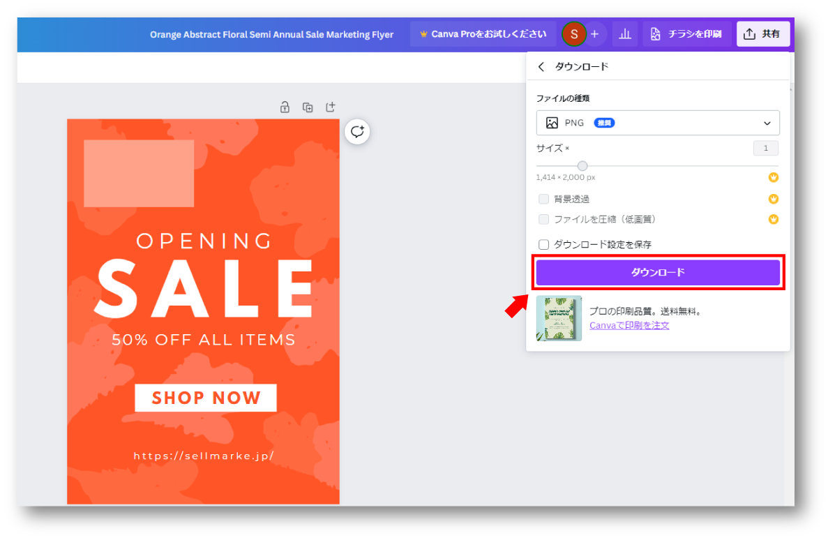Image resolution: width=828 pixels, height=540 pixels.
Task: Enable the 背景透過 checkbox
Action: (544, 199)
